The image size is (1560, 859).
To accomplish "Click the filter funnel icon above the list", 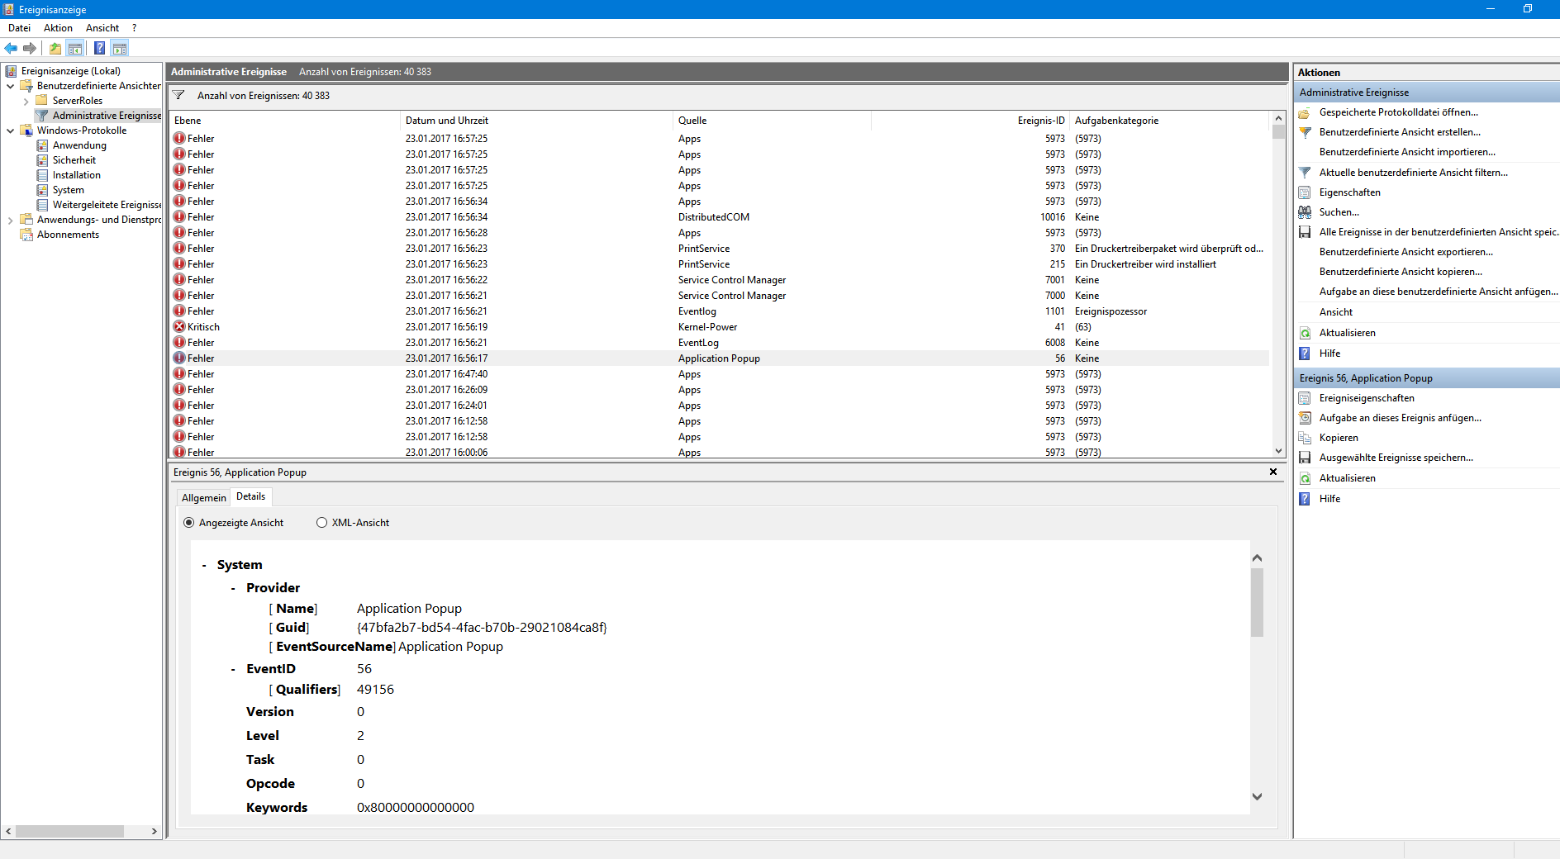I will click(178, 95).
